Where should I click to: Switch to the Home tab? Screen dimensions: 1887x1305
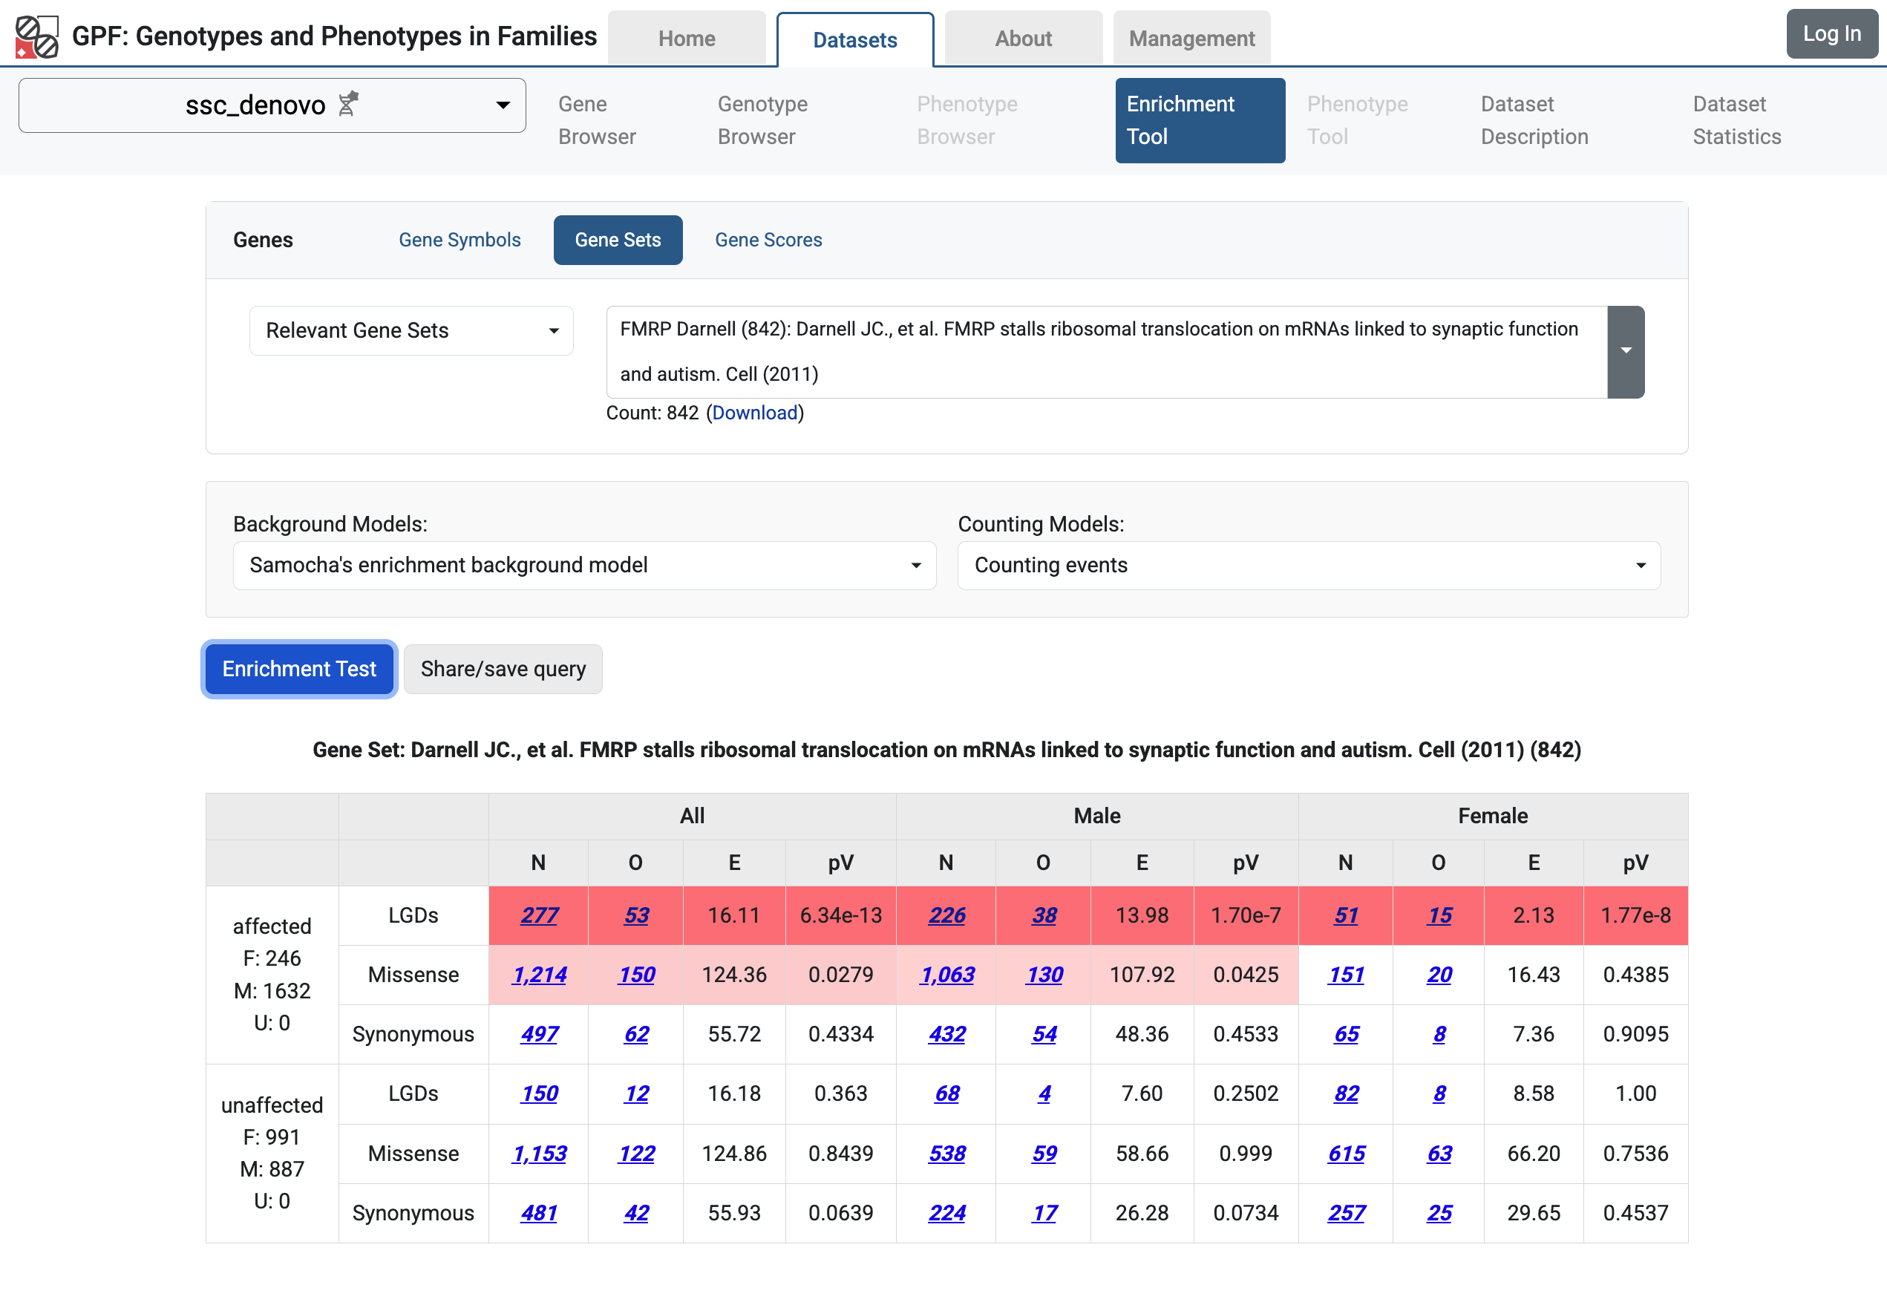[686, 39]
